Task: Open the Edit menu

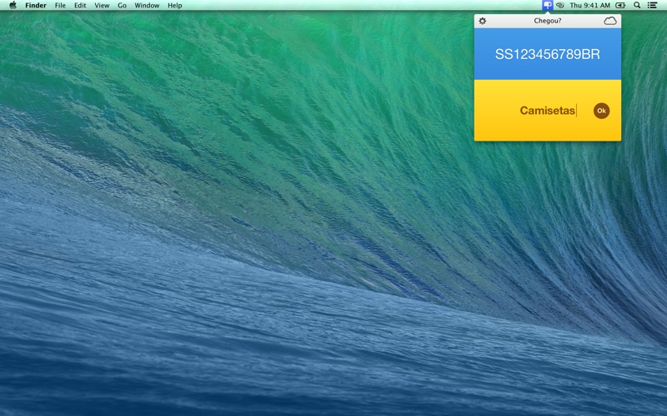Action: coord(80,5)
